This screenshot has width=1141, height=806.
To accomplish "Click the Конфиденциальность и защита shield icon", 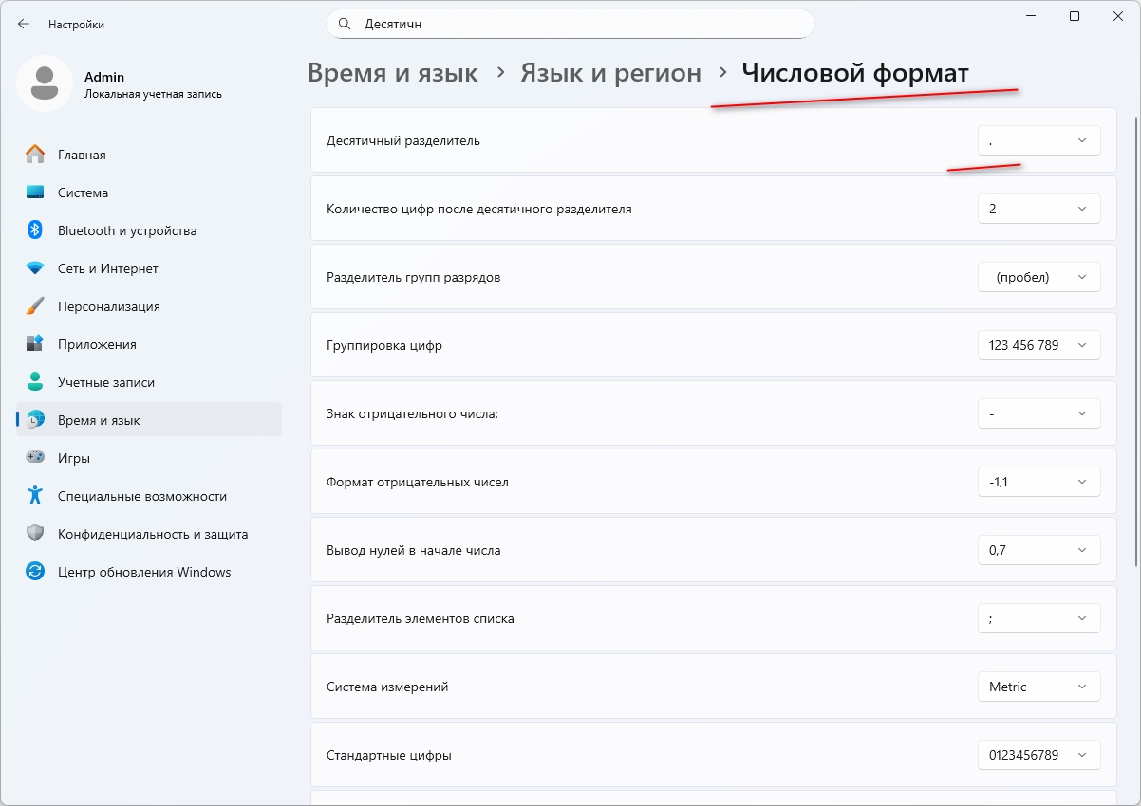I will click(35, 534).
